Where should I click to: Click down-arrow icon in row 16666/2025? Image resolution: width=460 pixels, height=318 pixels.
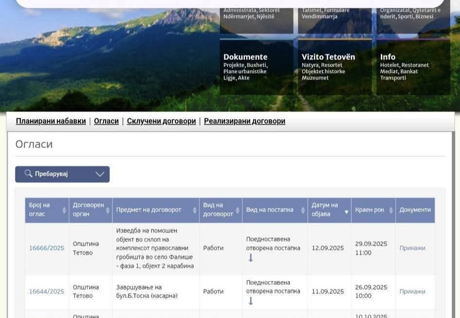[x=251, y=258]
